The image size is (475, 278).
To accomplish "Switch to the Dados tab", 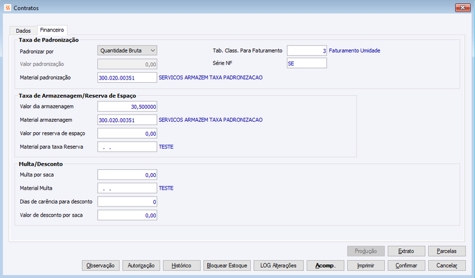I will click(23, 30).
